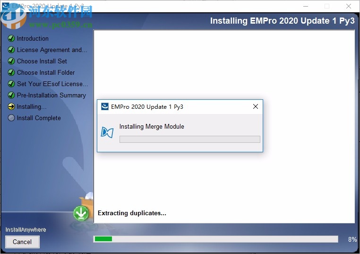360x254 pixels.
Task: Select the 'Choose Install Set' step text
Action: coord(42,61)
